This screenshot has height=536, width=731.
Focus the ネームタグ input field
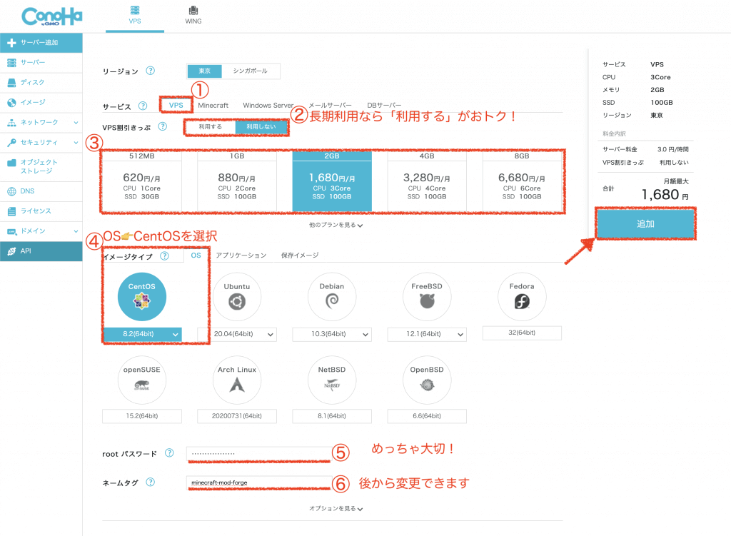point(258,482)
